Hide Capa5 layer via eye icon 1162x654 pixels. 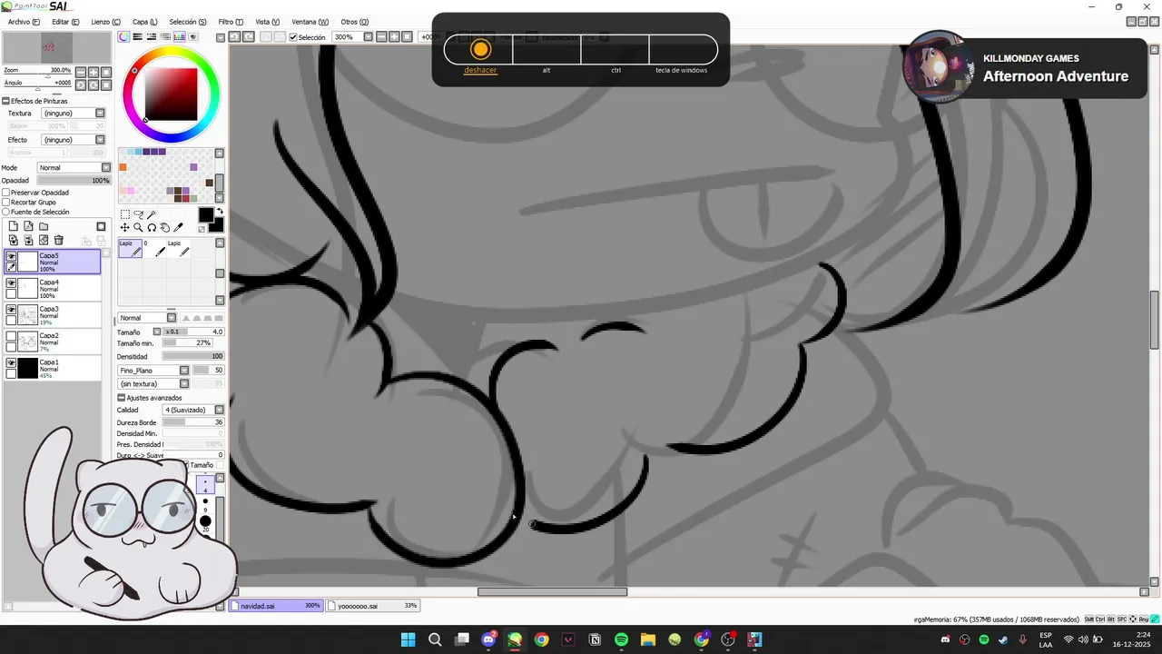(x=11, y=257)
